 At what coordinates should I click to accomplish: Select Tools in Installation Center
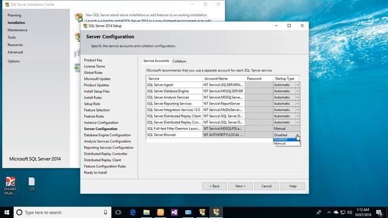click(x=12, y=38)
